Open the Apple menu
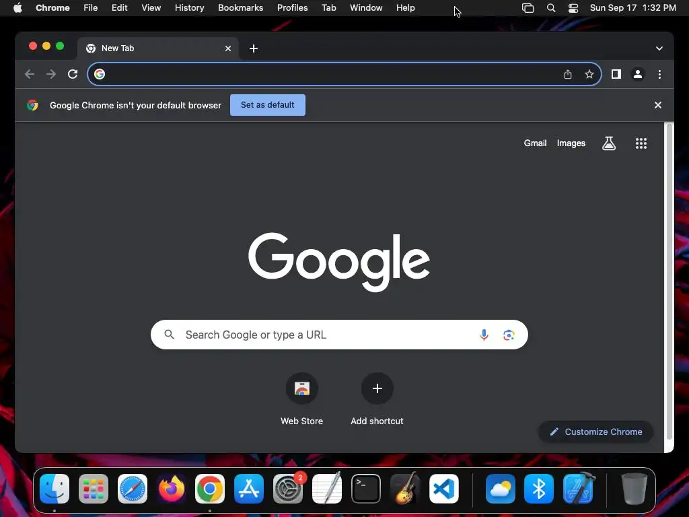 tap(17, 8)
